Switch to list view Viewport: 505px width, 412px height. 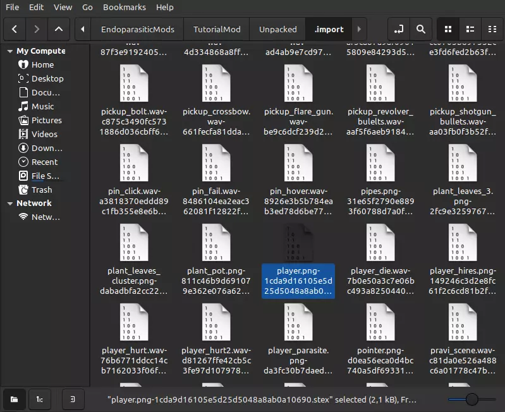(470, 29)
